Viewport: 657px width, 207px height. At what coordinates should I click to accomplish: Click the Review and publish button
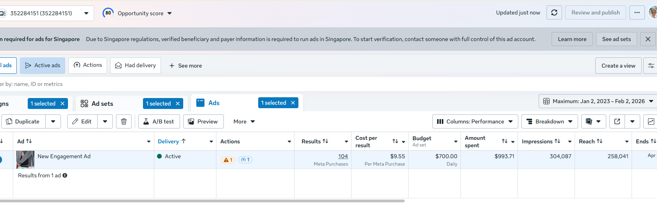coord(595,12)
